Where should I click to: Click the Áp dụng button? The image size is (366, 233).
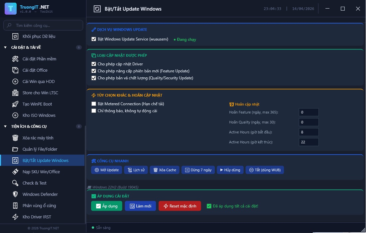coord(106,206)
